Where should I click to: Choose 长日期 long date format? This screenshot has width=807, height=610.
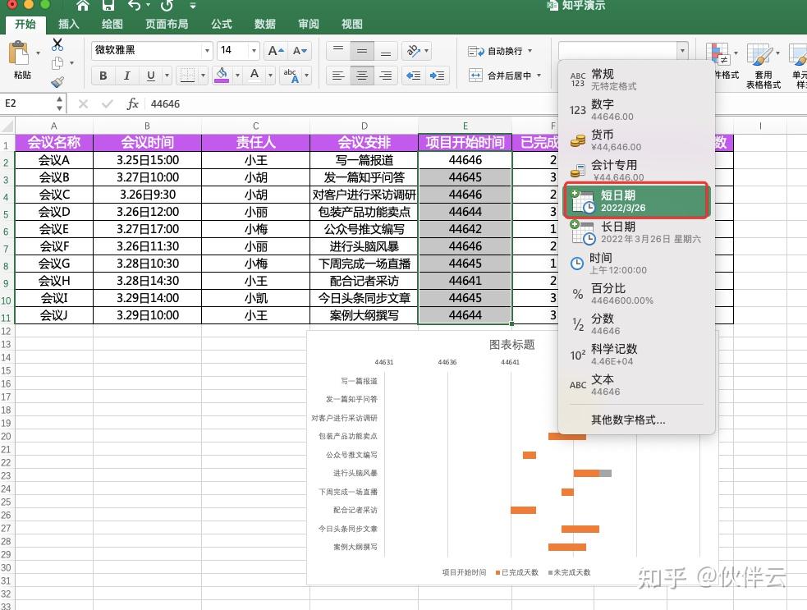click(636, 232)
